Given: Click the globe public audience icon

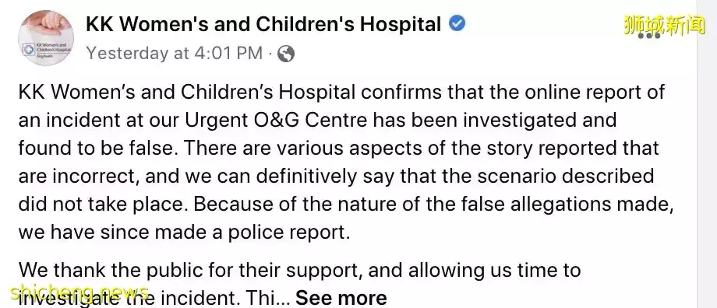Looking at the screenshot, I should coord(286,54).
